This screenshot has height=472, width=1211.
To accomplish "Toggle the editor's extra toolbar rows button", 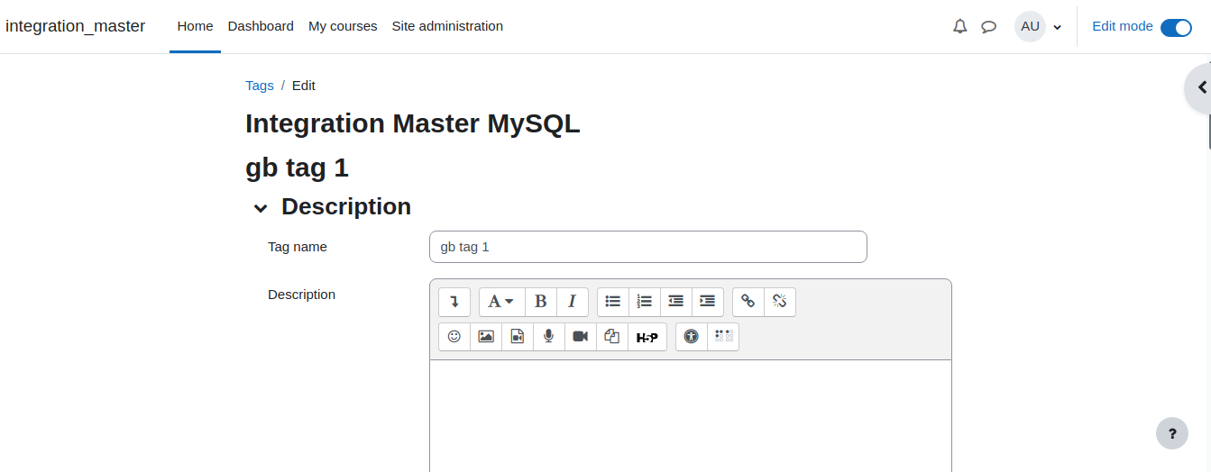I will pyautogui.click(x=454, y=302).
